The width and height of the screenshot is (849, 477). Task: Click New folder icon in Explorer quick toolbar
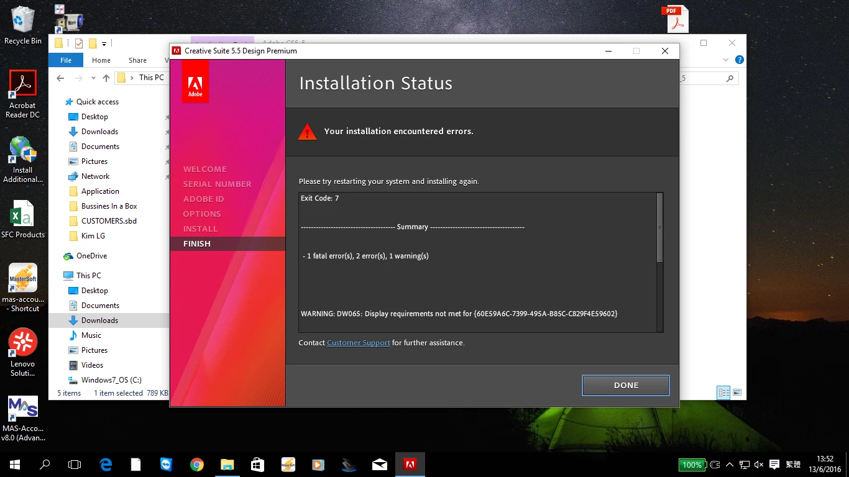(93, 43)
